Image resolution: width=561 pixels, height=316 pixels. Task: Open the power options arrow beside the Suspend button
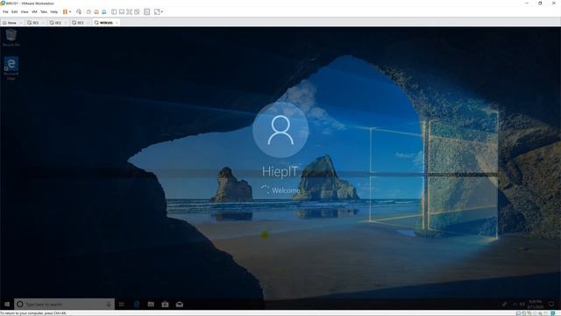click(70, 11)
